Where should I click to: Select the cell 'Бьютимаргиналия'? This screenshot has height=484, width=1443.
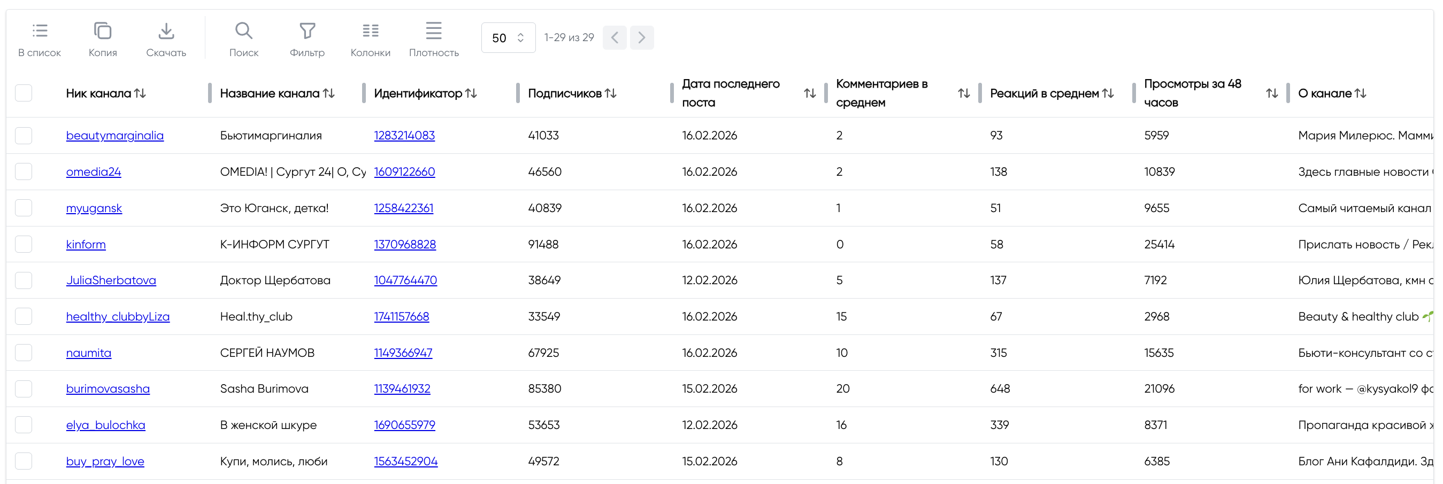tap(271, 135)
